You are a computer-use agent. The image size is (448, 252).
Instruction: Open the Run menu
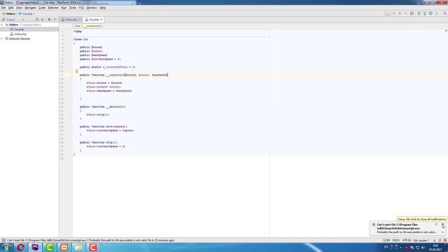[x=64, y=8]
